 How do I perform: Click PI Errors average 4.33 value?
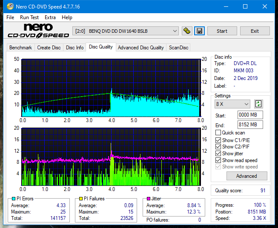click(x=61, y=205)
